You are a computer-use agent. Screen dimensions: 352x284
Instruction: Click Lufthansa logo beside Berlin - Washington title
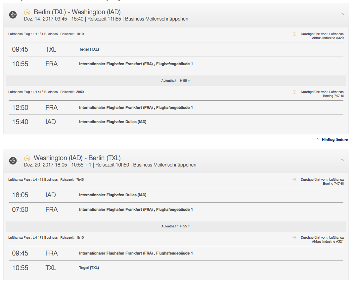pos(27,12)
